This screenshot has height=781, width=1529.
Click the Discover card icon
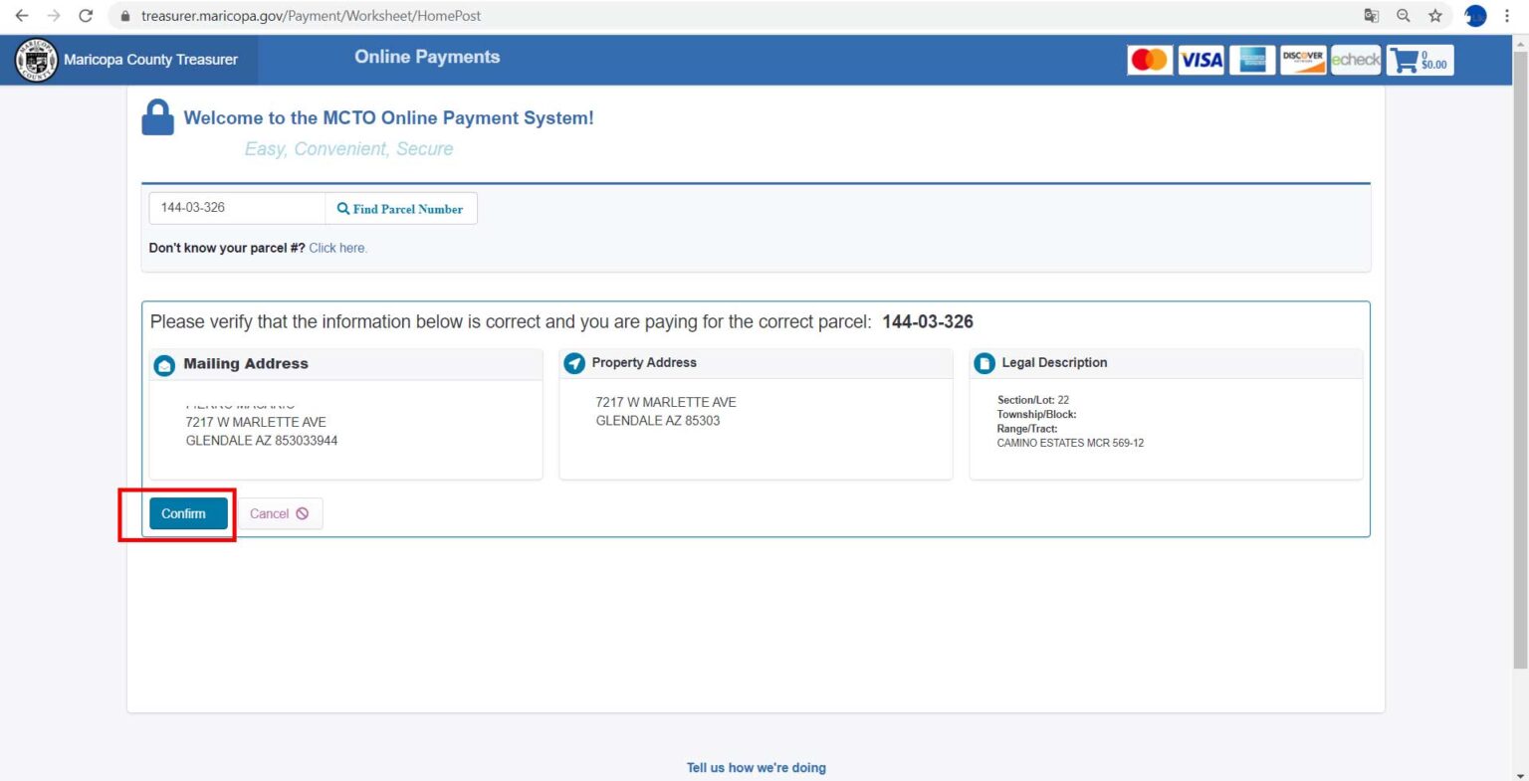(1303, 60)
